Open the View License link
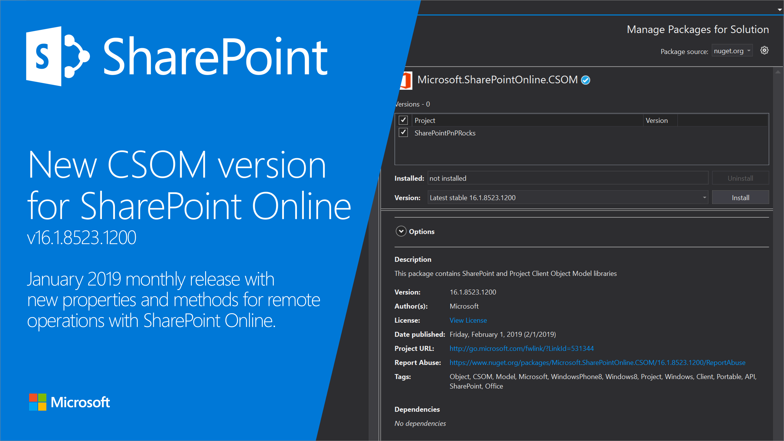784x441 pixels. (x=468, y=320)
